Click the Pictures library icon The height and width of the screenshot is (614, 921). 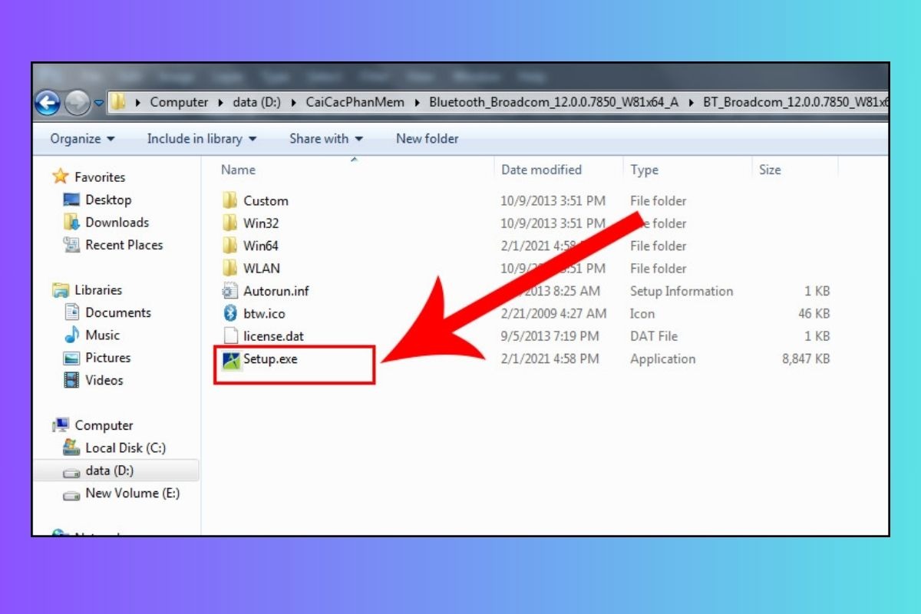71,358
